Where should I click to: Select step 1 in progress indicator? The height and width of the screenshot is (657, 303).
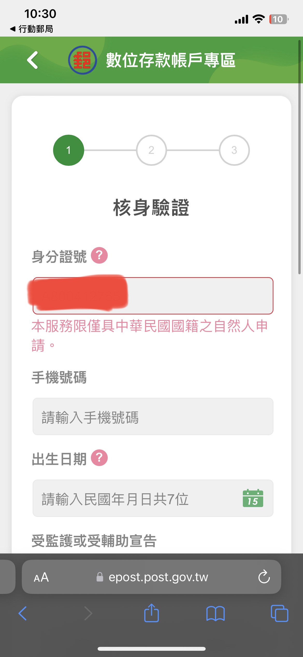pyautogui.click(x=69, y=150)
